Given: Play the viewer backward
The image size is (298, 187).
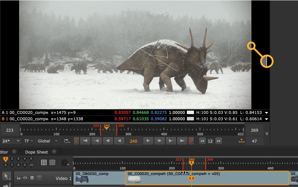Looking at the screenshot, I should (119, 141).
